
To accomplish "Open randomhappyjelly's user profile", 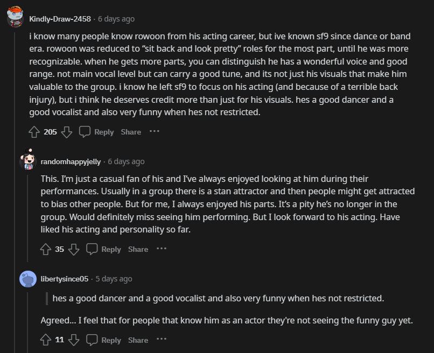I will coord(72,161).
